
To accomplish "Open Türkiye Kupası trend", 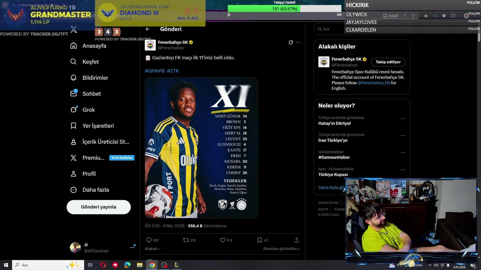I will point(333,175).
